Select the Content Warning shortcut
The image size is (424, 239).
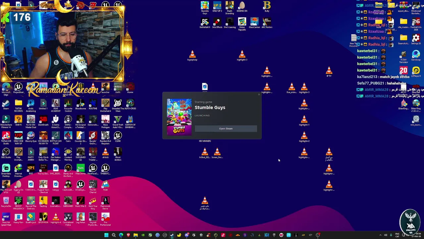click(x=68, y=154)
